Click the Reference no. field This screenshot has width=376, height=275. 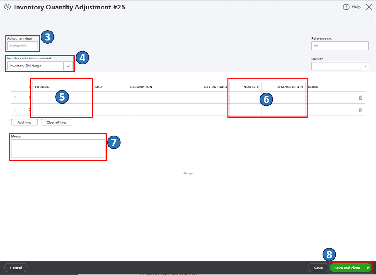[340, 46]
